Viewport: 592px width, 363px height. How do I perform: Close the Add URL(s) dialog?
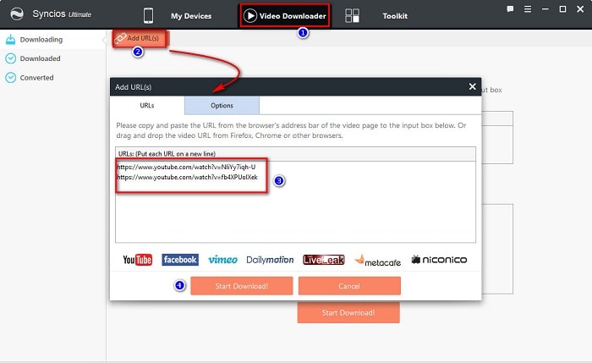click(472, 86)
